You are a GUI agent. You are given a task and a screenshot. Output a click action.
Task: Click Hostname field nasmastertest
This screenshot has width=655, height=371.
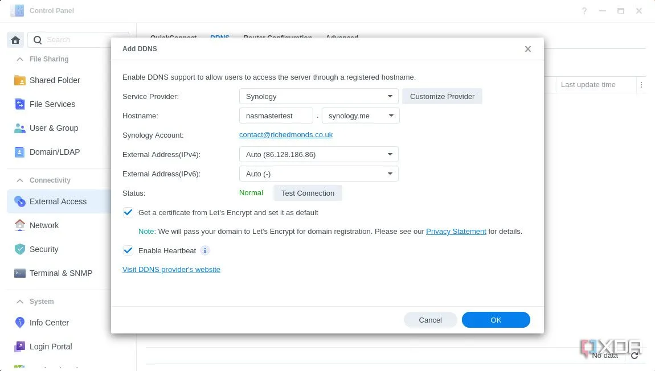point(276,116)
